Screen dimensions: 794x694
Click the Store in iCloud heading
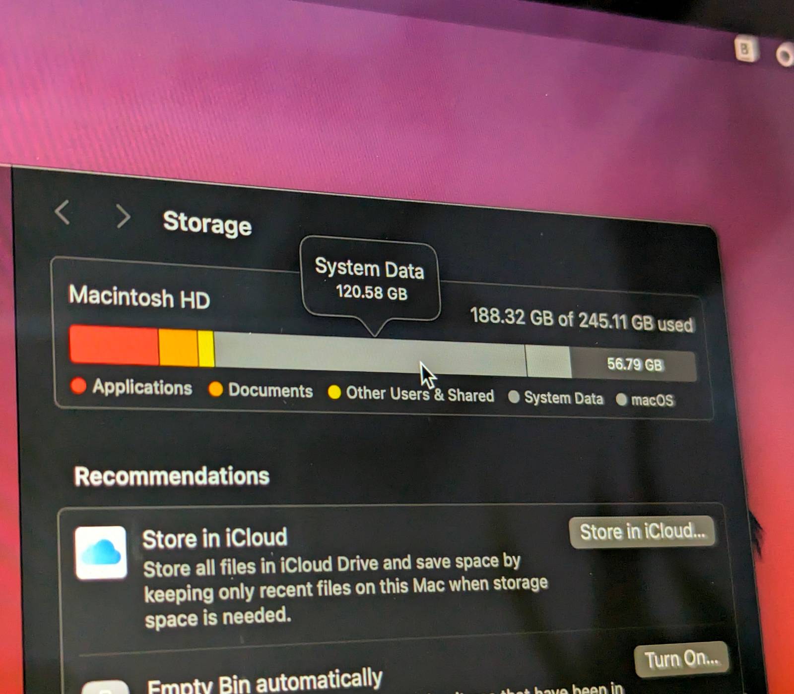(215, 538)
